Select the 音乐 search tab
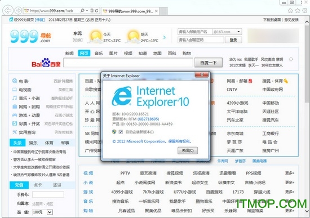The image size is (310, 218). pyautogui.click(x=99, y=54)
